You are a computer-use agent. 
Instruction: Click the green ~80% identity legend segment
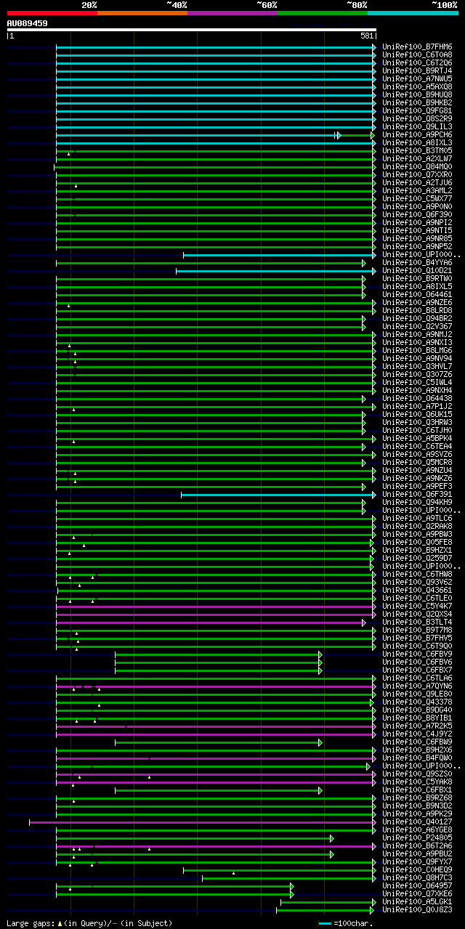[323, 13]
